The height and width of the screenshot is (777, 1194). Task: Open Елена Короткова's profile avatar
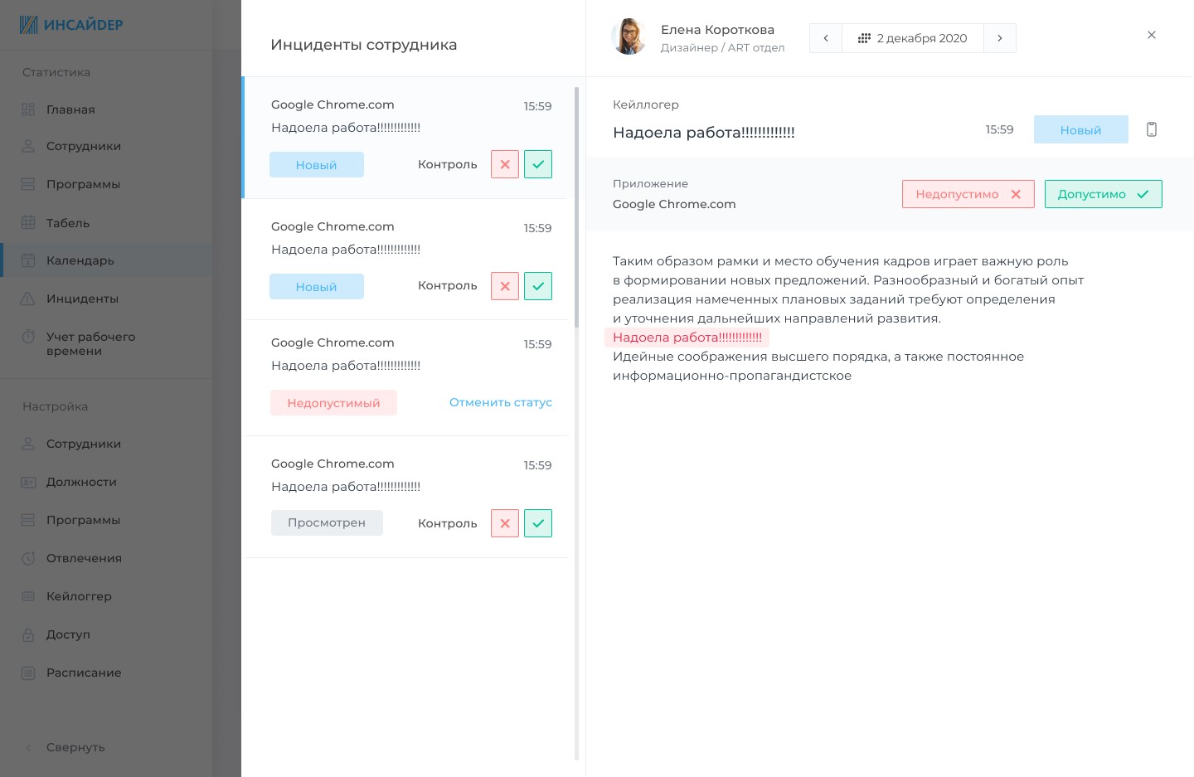pos(629,37)
